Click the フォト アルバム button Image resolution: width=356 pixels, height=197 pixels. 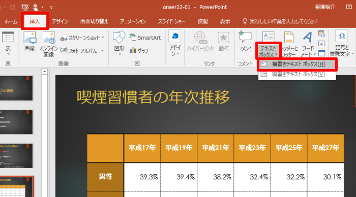tap(79, 51)
